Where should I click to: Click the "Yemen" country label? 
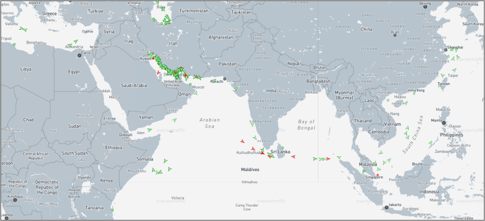point(145,117)
